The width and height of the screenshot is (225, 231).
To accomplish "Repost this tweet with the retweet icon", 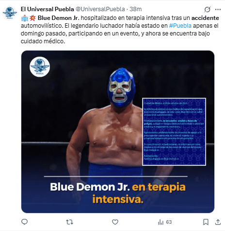I will tap(70, 222).
